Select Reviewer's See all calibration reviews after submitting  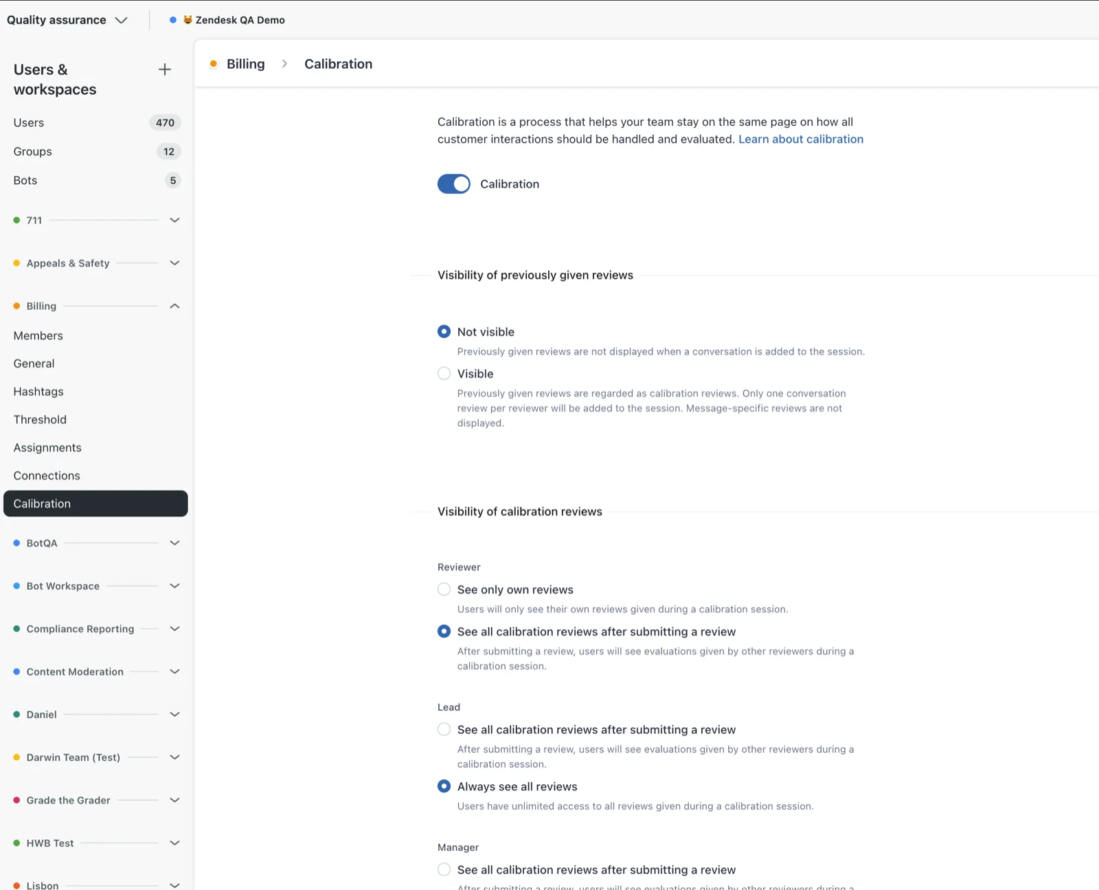point(444,632)
